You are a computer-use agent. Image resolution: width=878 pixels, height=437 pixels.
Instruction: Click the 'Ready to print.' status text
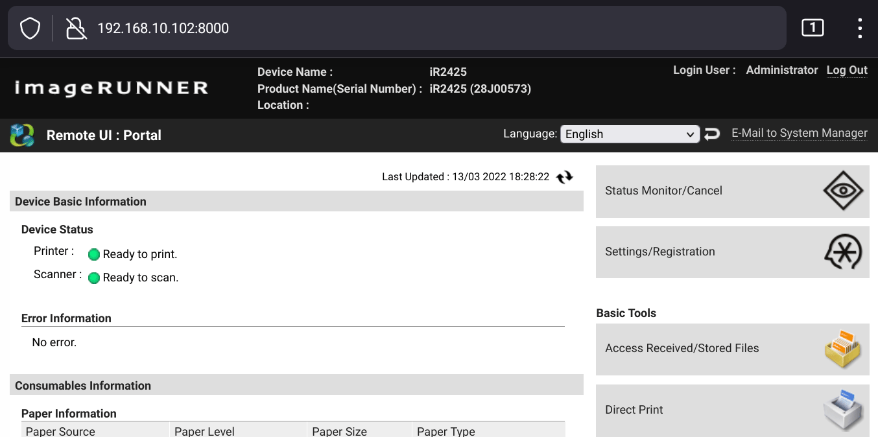pos(140,254)
